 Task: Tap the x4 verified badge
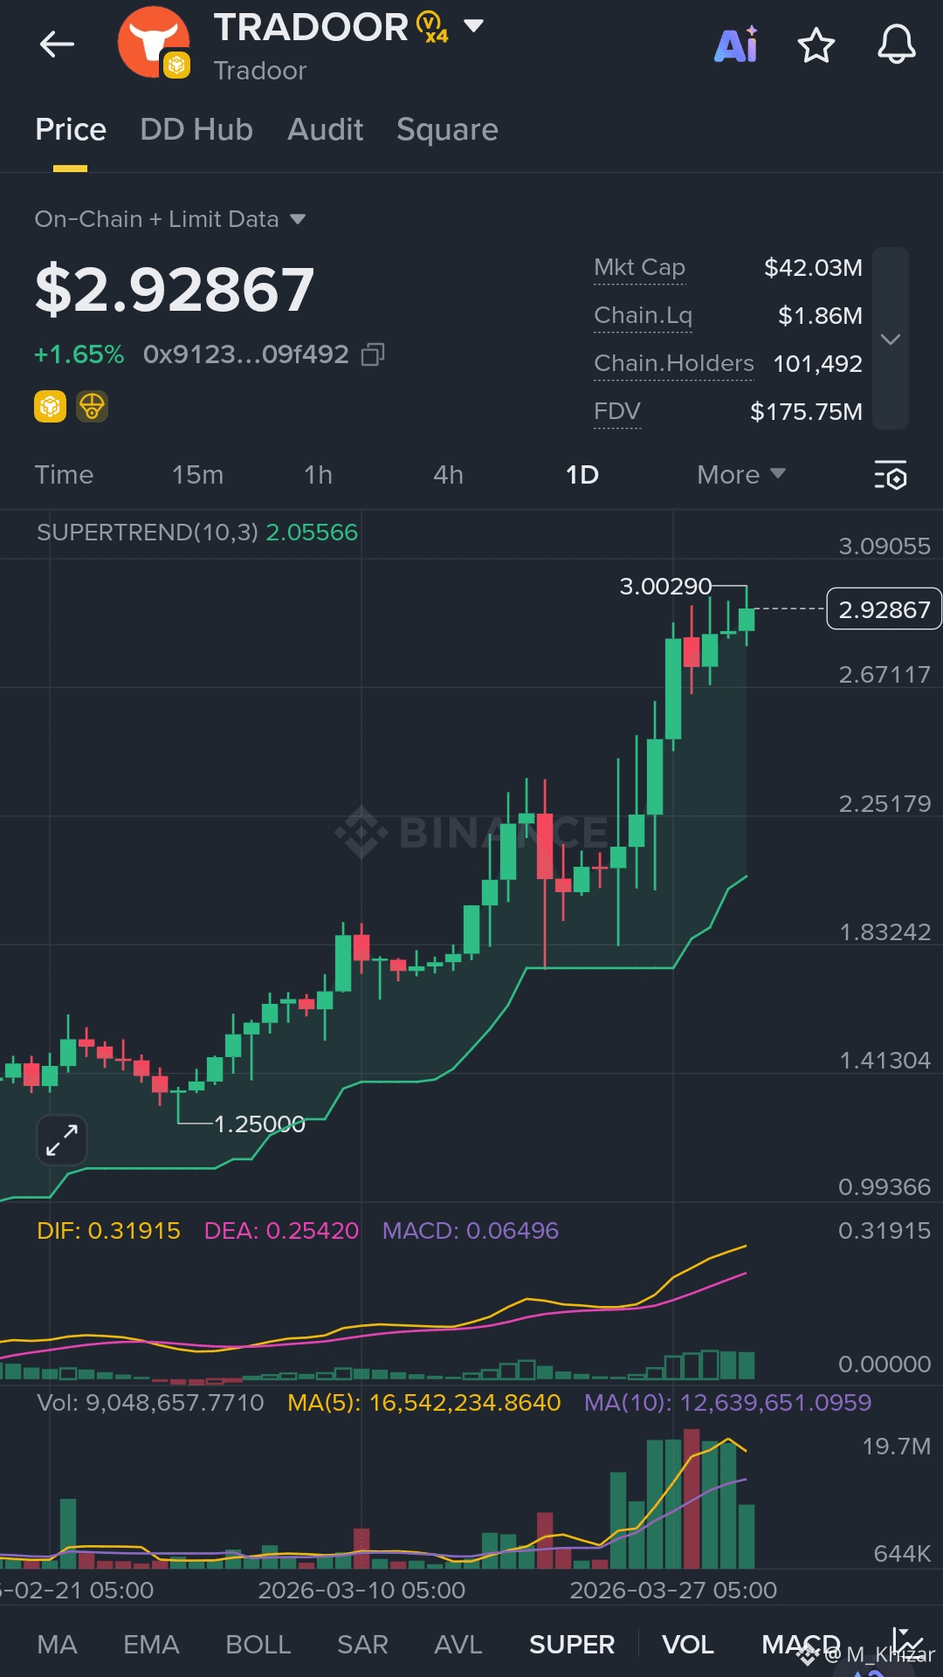tap(432, 27)
